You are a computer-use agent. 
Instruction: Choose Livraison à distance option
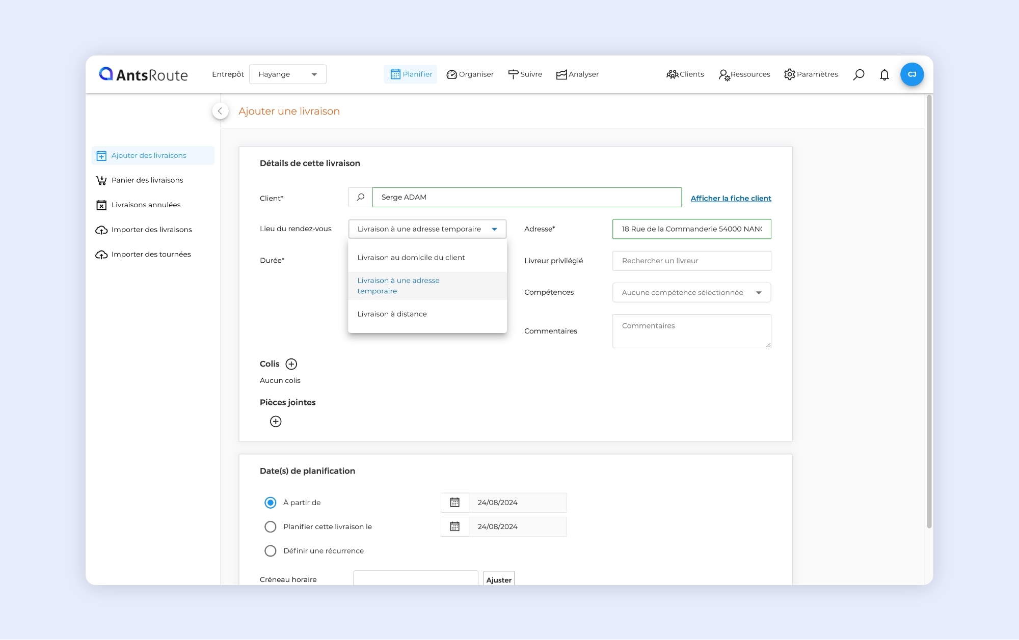click(x=392, y=314)
